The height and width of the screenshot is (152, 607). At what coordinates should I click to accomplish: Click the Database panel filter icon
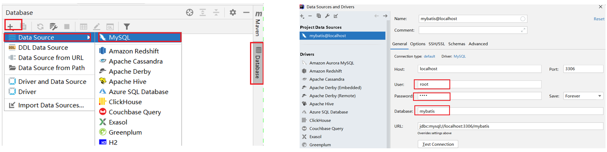[x=127, y=26]
